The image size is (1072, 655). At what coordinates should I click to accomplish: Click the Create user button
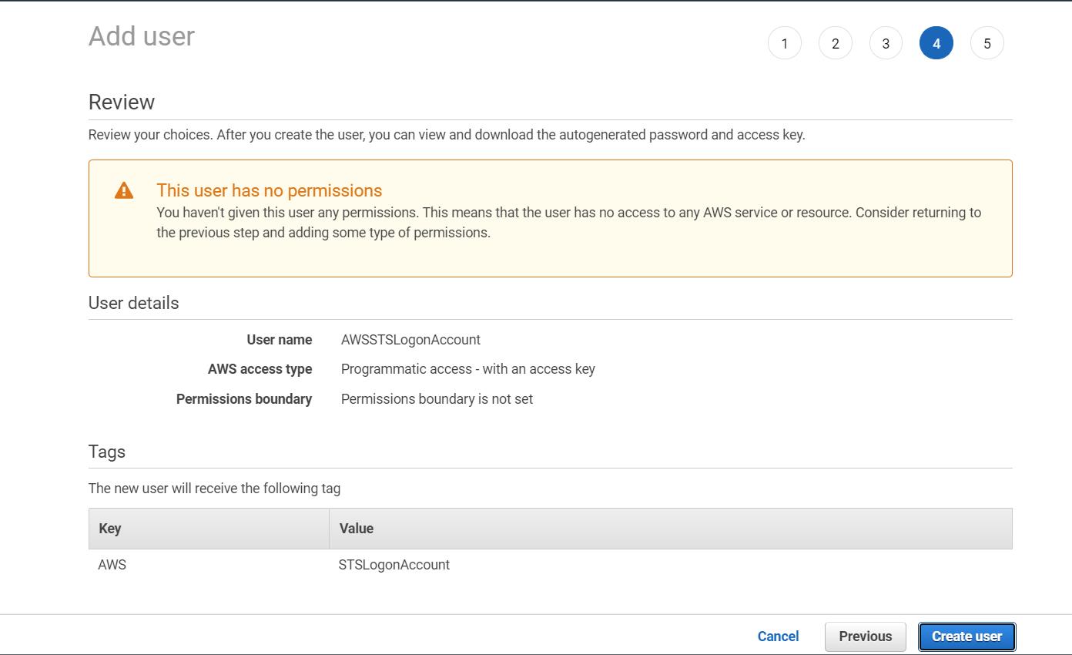(966, 636)
